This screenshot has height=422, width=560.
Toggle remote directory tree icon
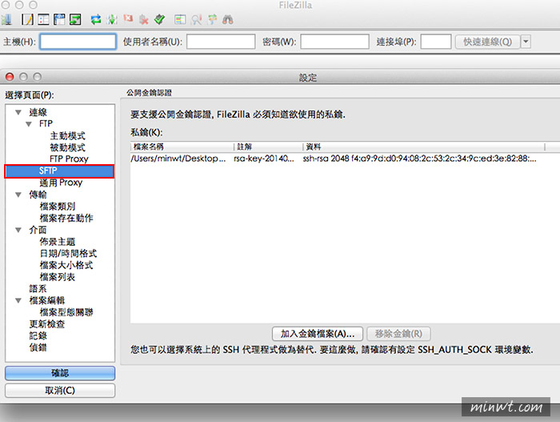[x=59, y=19]
